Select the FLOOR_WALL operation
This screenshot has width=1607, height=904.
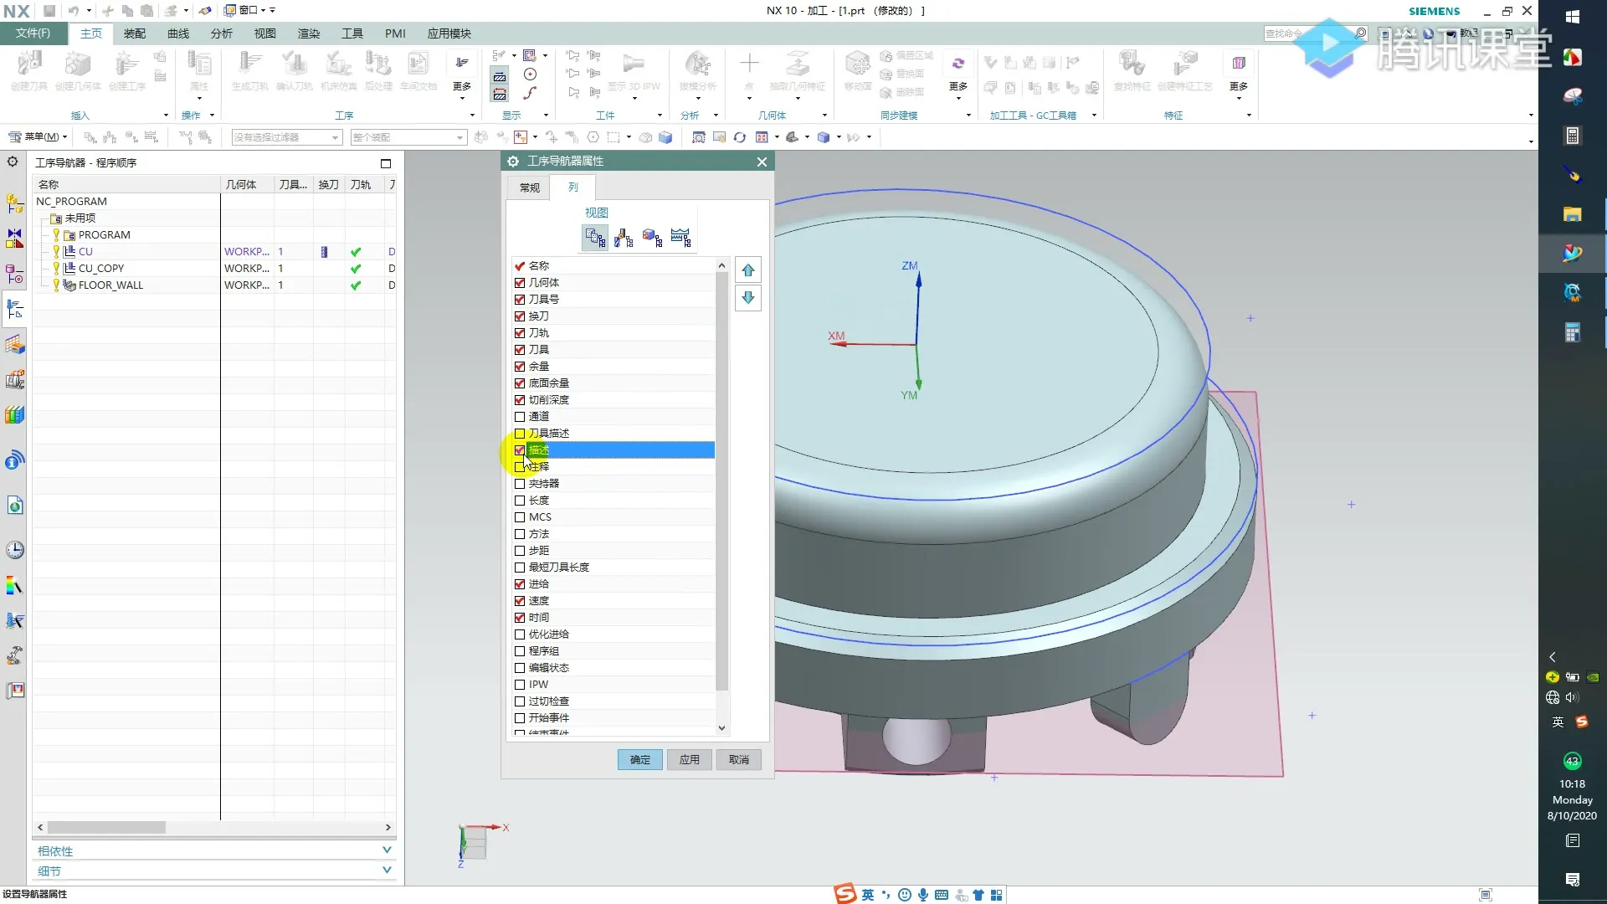point(110,285)
